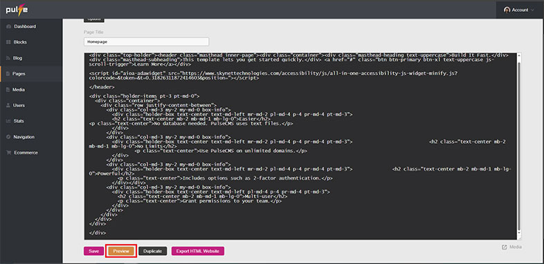
Task: View the Stats section
Action: (x=18, y=121)
